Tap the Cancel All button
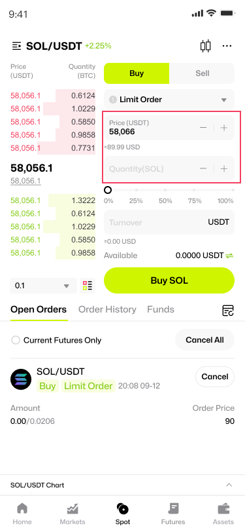245x532 pixels. pos(204,340)
